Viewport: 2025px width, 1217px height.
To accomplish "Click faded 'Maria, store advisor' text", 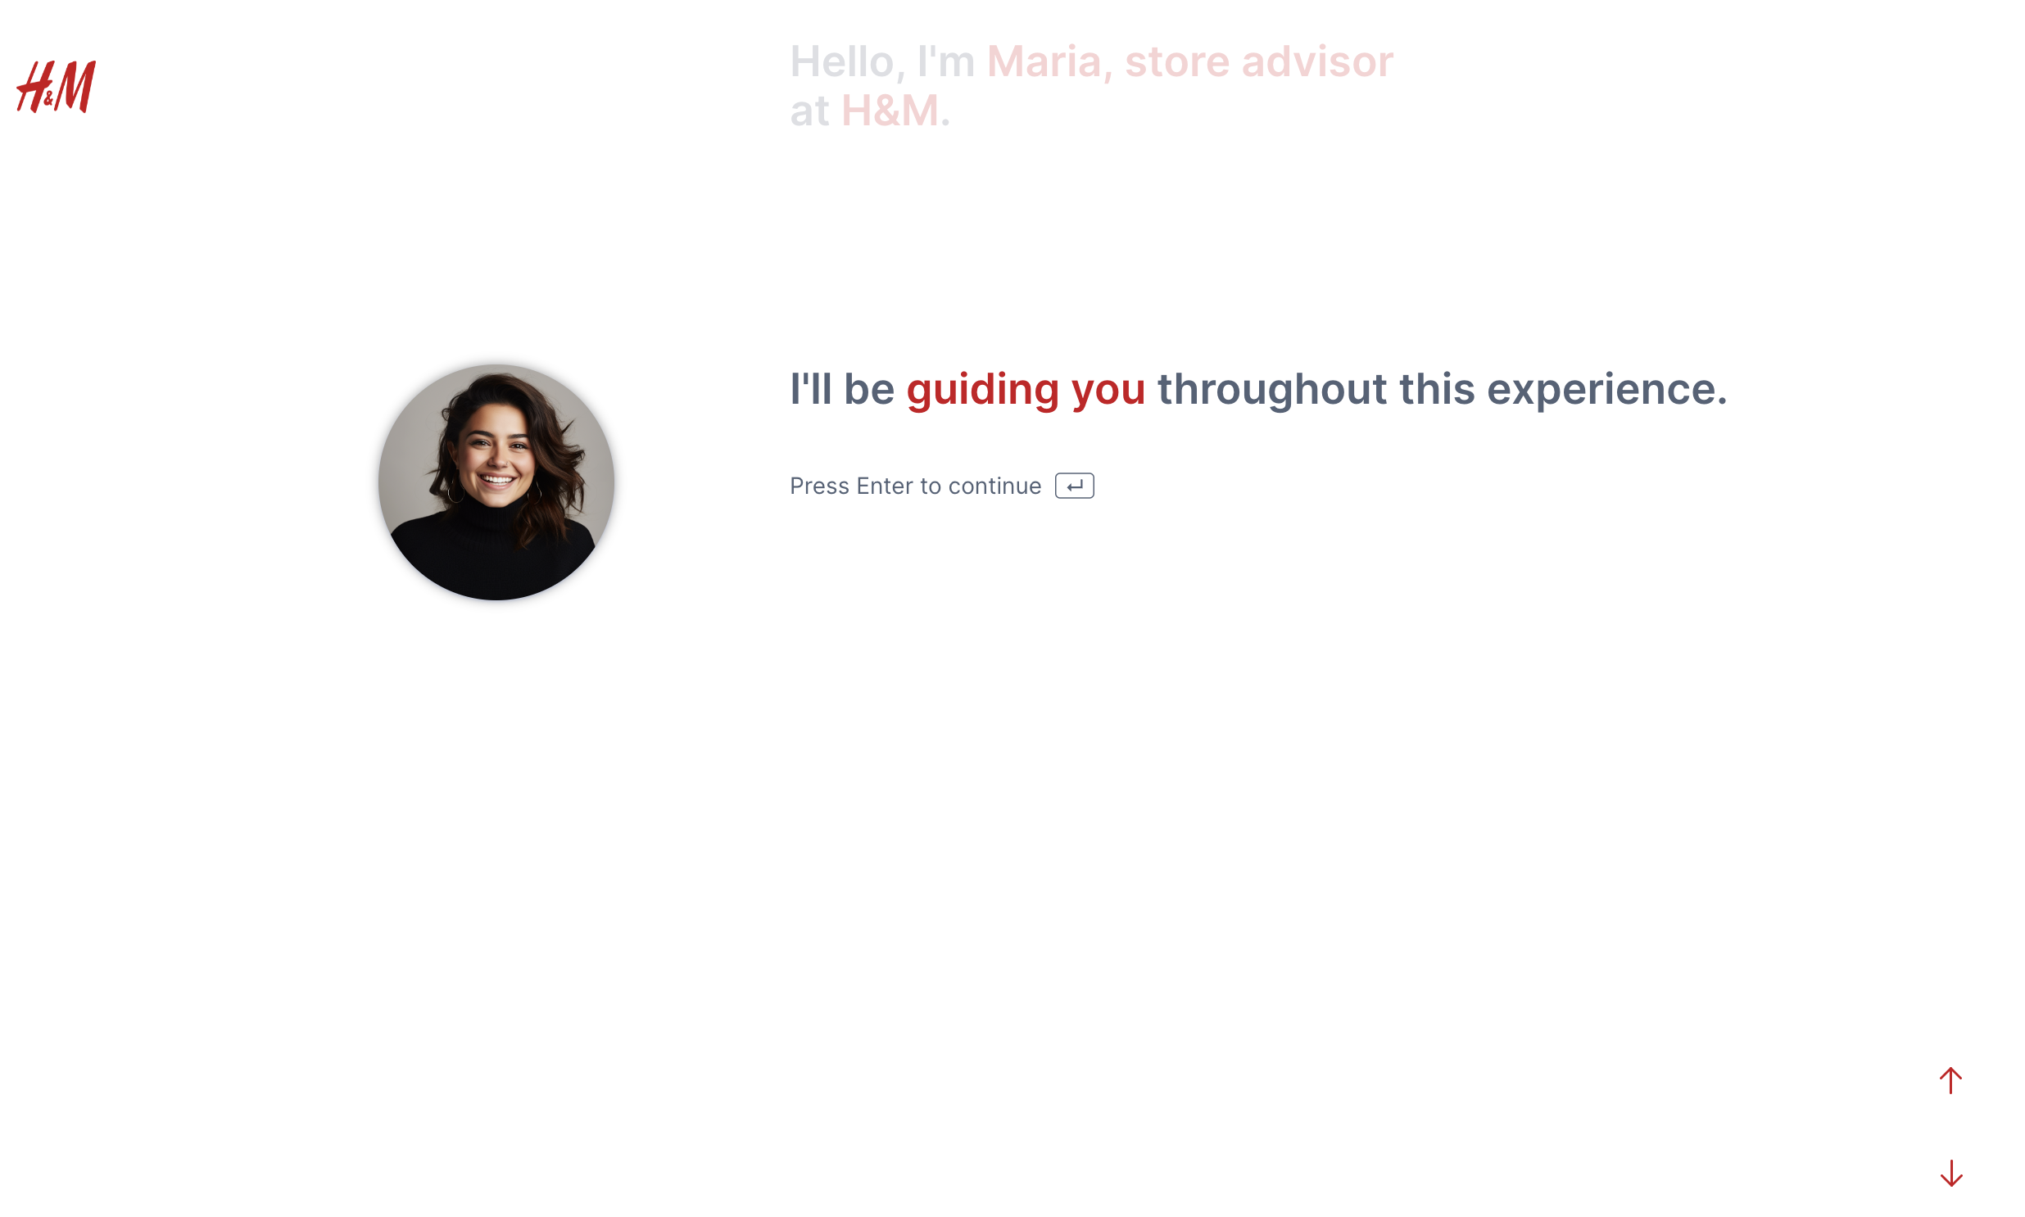I will 1189,61.
